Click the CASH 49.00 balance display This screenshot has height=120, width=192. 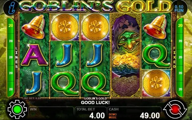(134, 113)
